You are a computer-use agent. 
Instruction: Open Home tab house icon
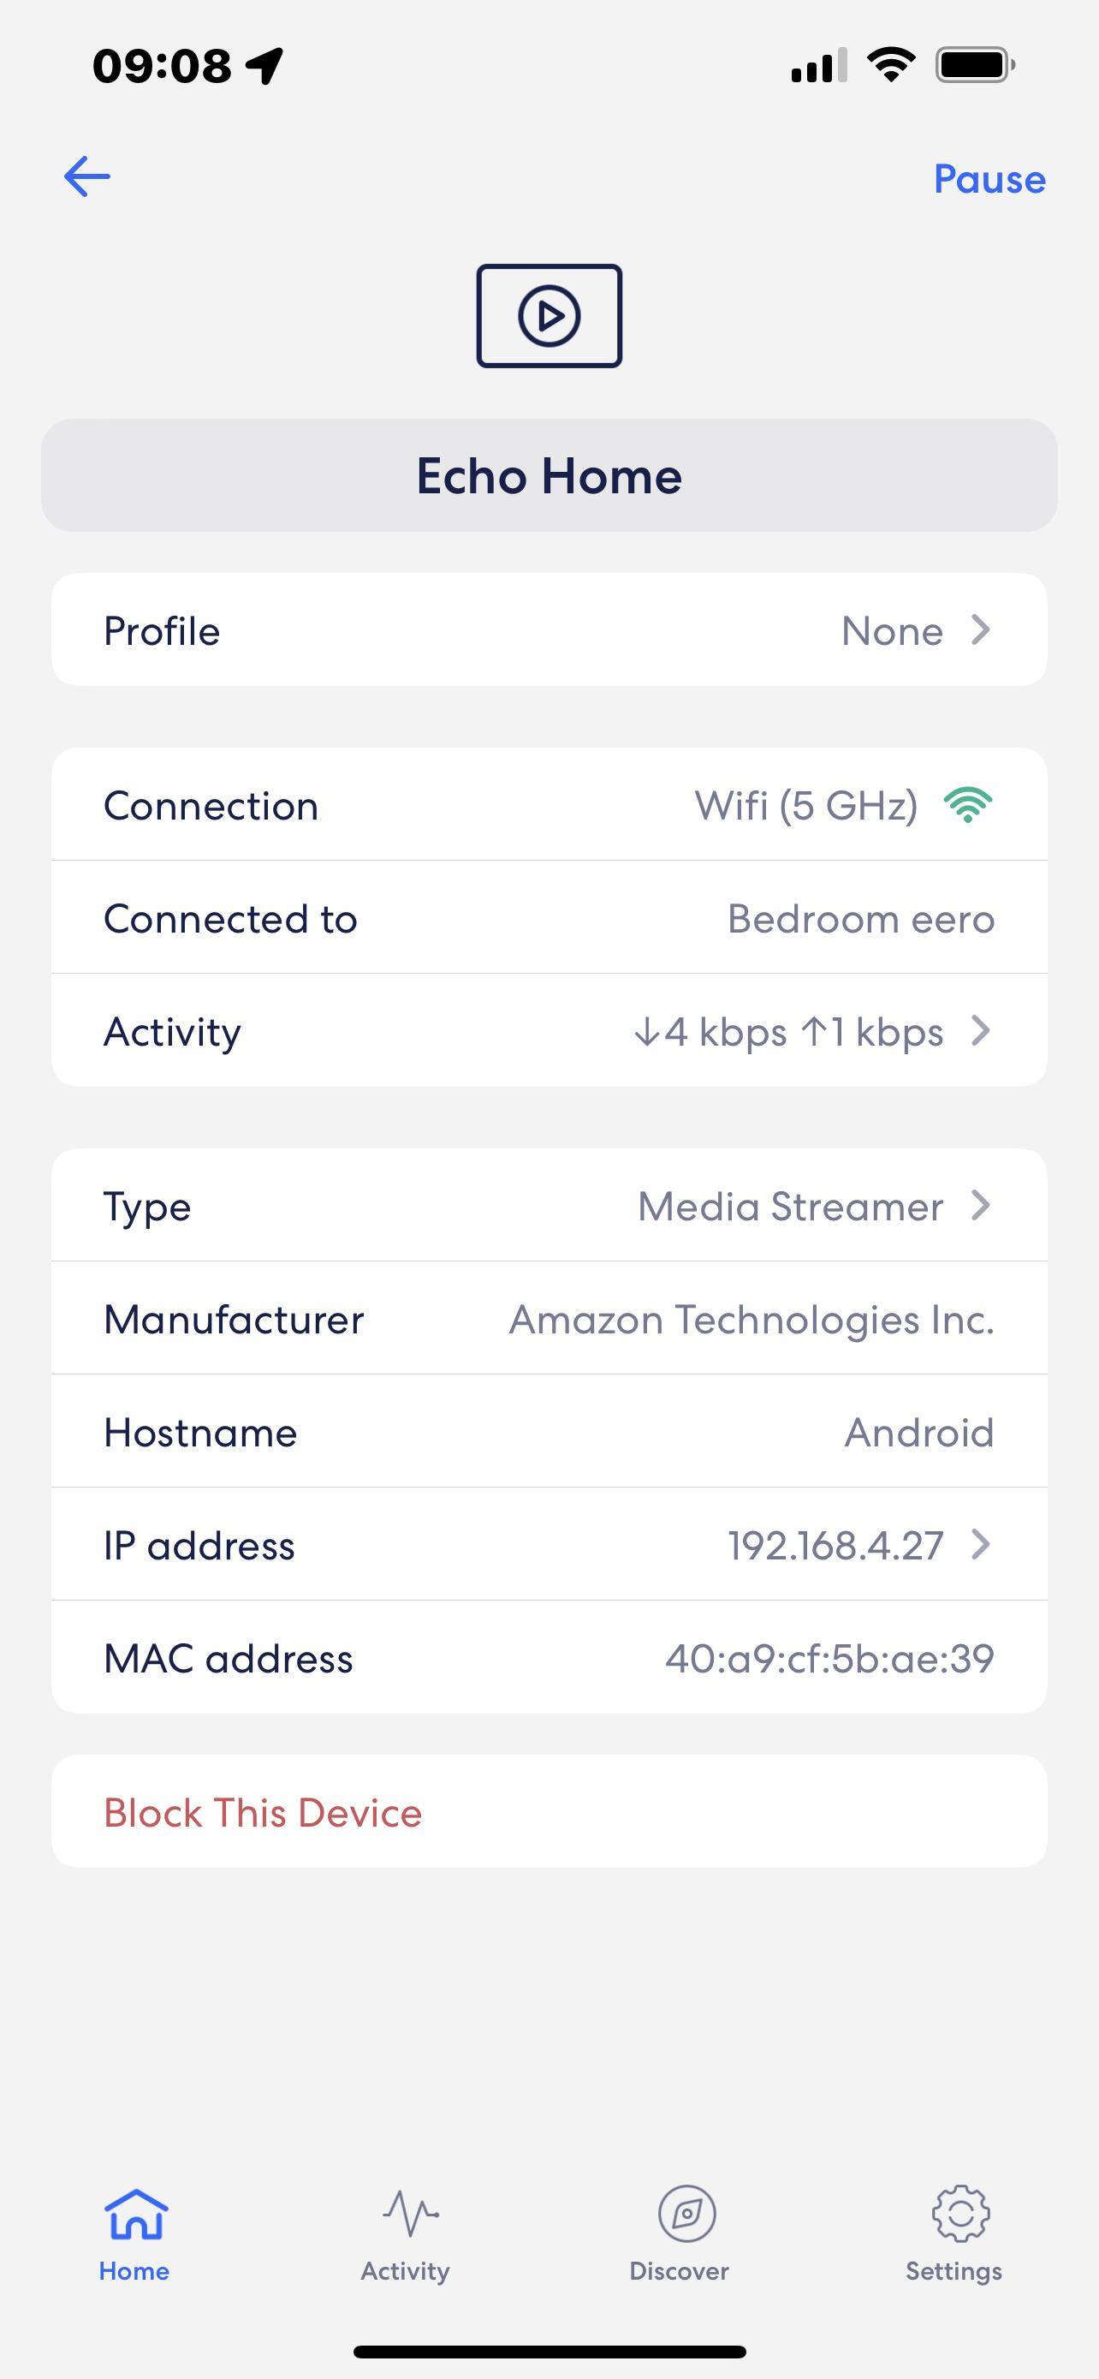(x=134, y=2215)
